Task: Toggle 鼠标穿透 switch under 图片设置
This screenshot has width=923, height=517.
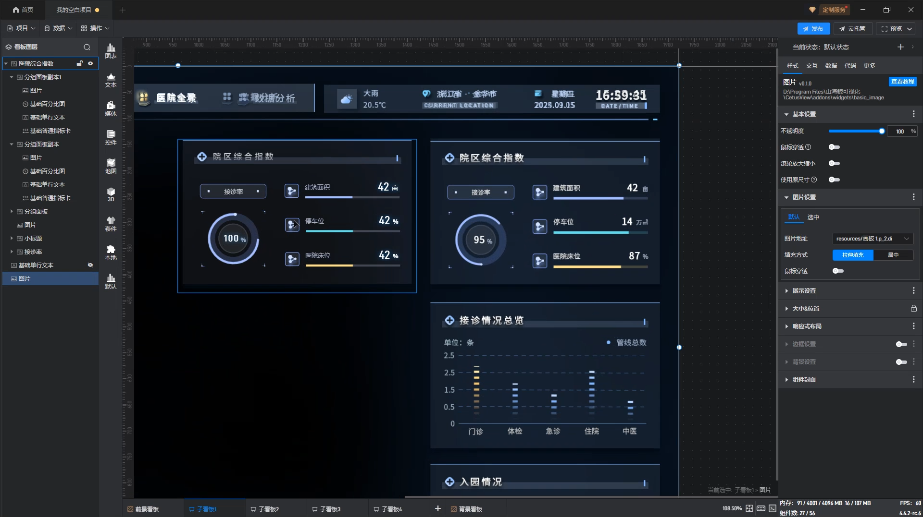Action: click(838, 271)
